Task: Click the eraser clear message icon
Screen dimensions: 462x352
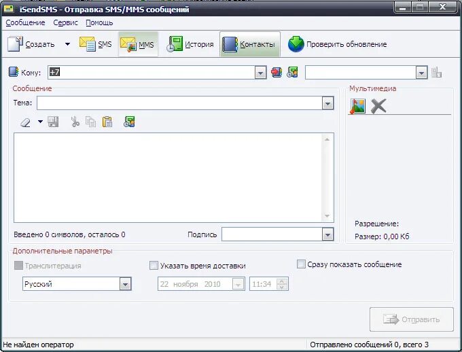Action: click(x=26, y=122)
